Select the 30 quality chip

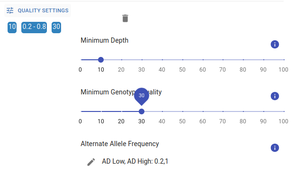[56, 28]
